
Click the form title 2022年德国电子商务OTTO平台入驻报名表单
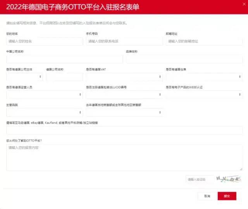72,7
